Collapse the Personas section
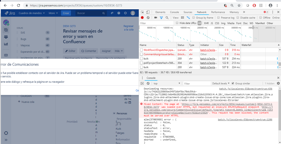Viewport: 281px width, 144px height. [114, 113]
